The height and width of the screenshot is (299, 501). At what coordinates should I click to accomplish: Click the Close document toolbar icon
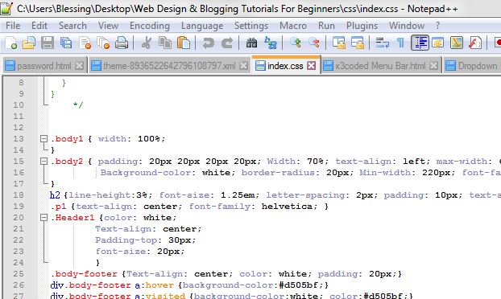pyautogui.click(x=85, y=43)
